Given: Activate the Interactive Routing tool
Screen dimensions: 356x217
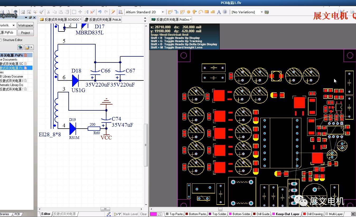Looking at the screenshot, I should (x=170, y=12).
